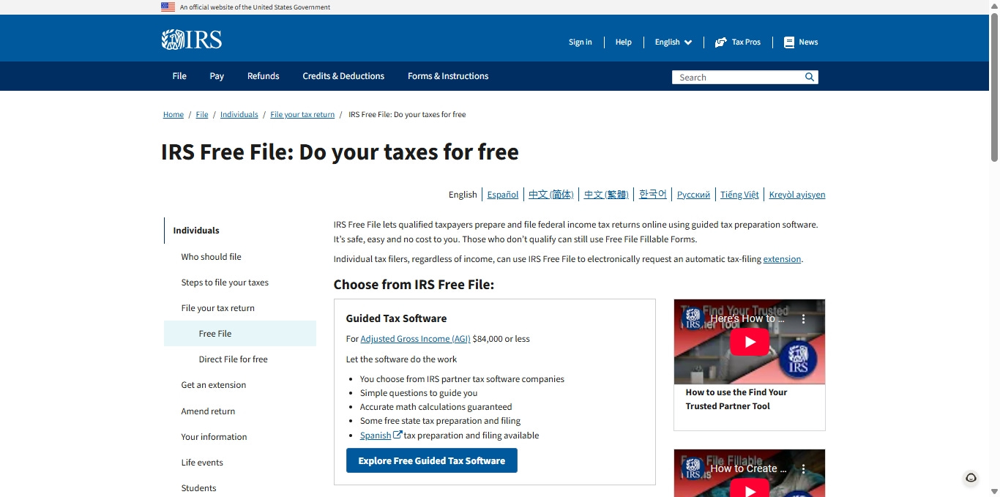
Task: Open Direct File for free
Action: pyautogui.click(x=234, y=359)
